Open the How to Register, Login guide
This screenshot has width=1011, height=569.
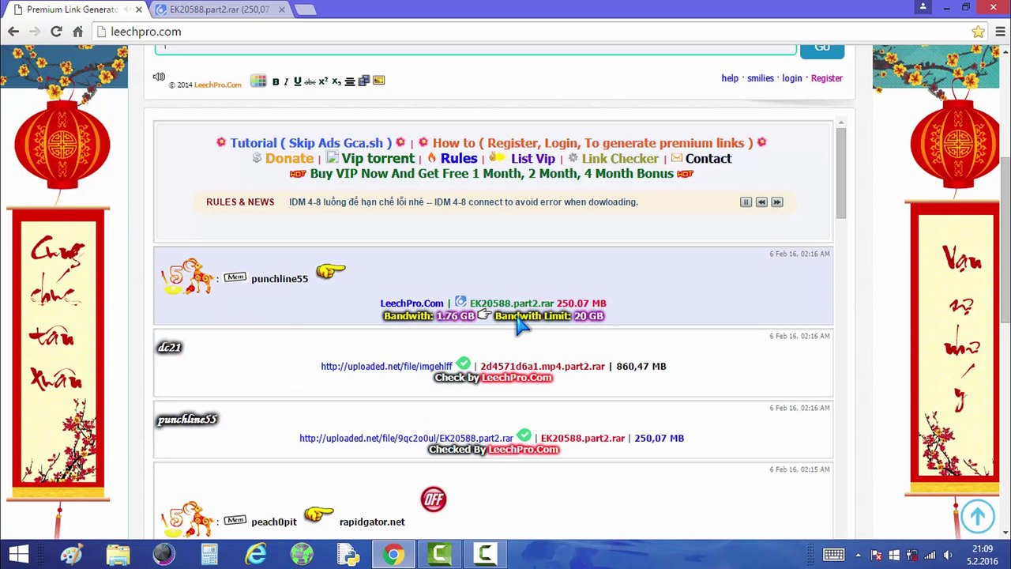(592, 143)
